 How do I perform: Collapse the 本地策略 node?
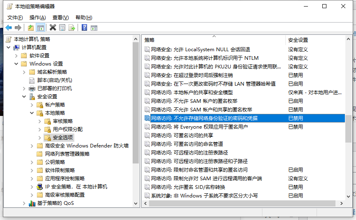point(32,113)
